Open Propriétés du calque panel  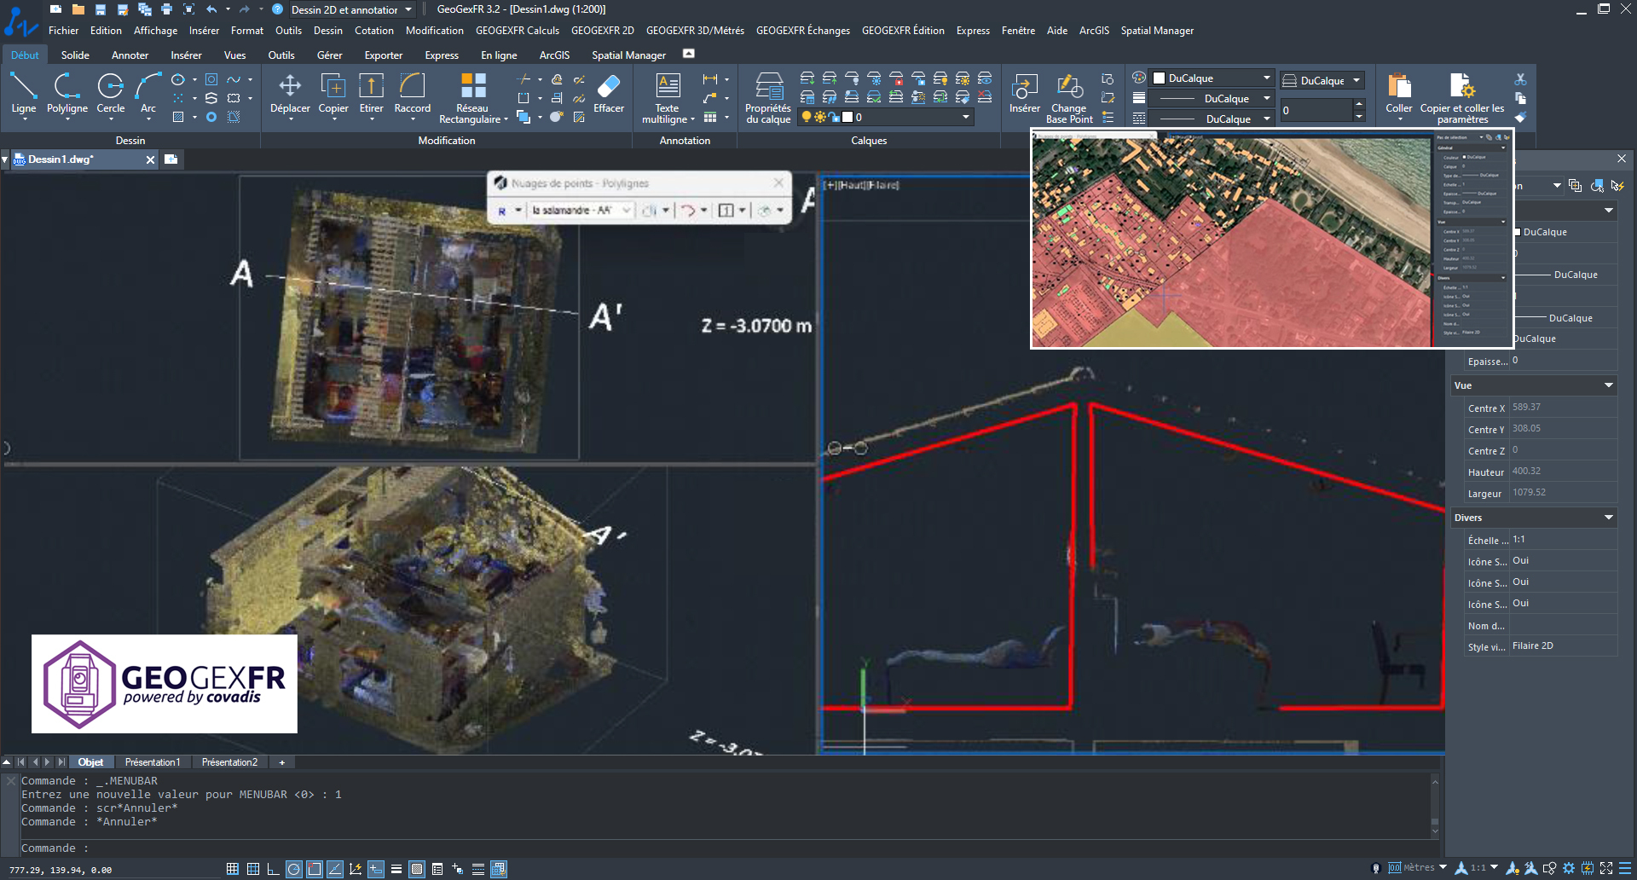[x=768, y=97]
